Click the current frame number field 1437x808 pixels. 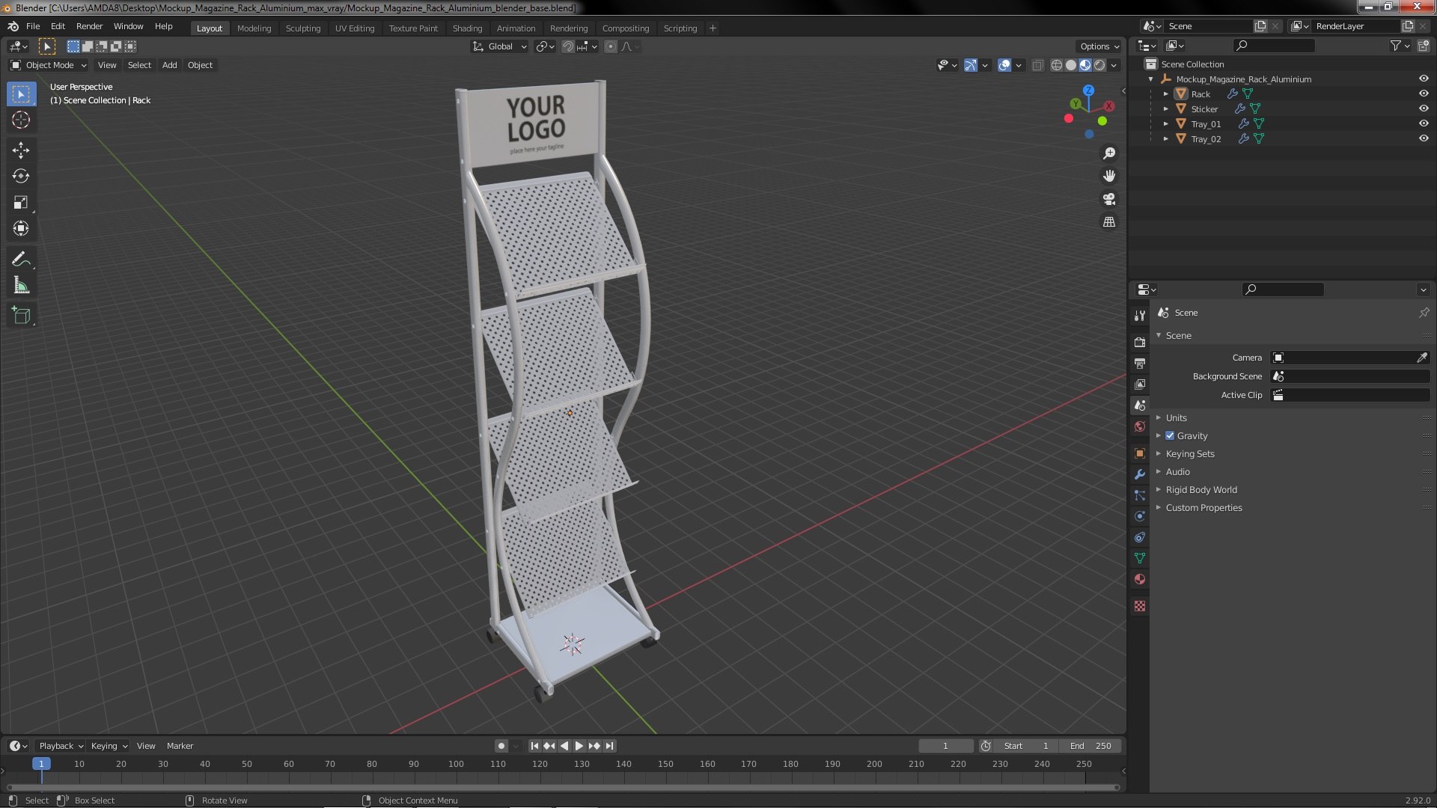coord(945,746)
